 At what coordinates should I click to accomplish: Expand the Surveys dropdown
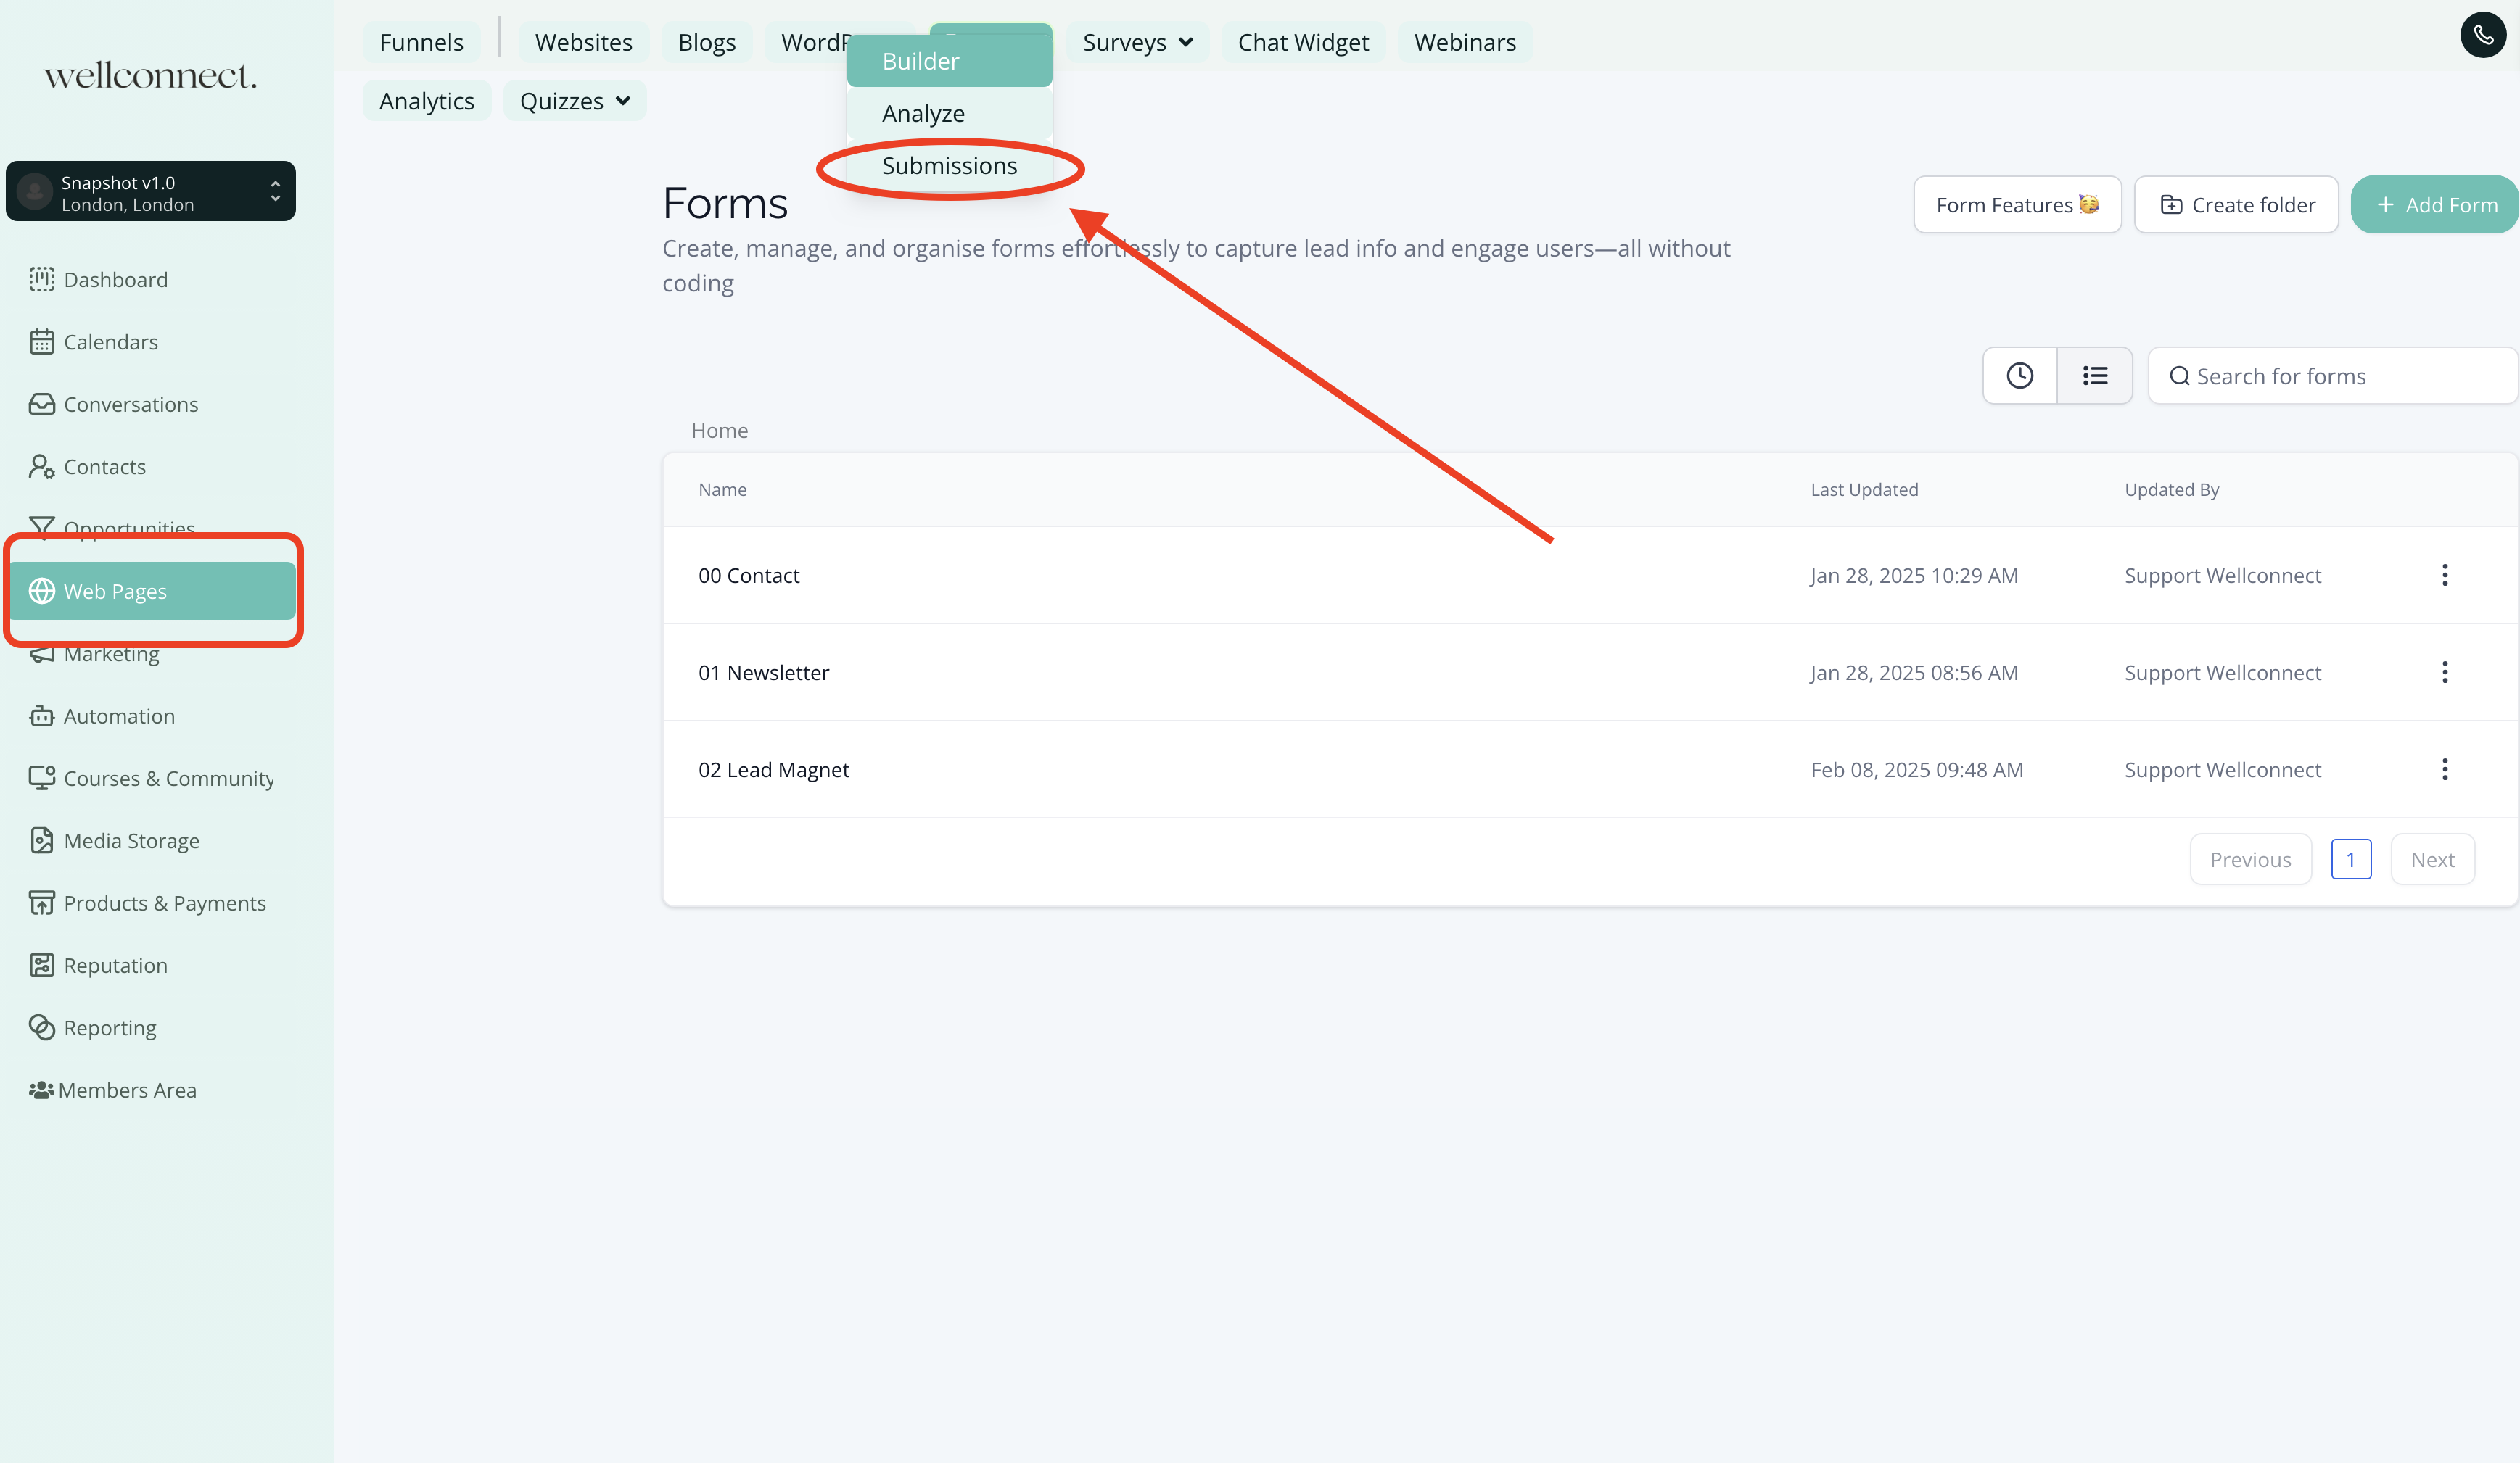(1137, 43)
